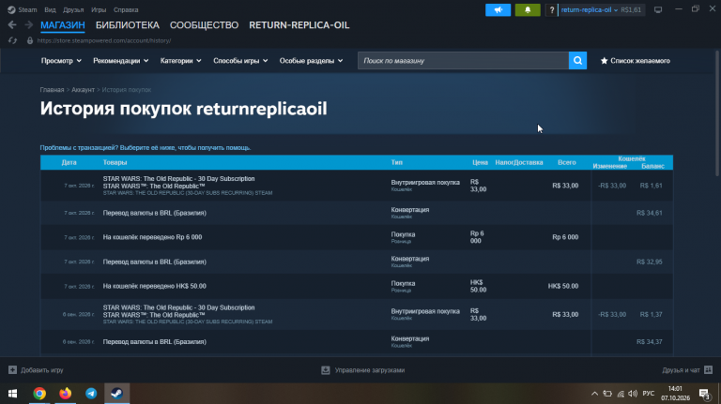Open the Вид menu
This screenshot has height=404, width=721.
(50, 9)
